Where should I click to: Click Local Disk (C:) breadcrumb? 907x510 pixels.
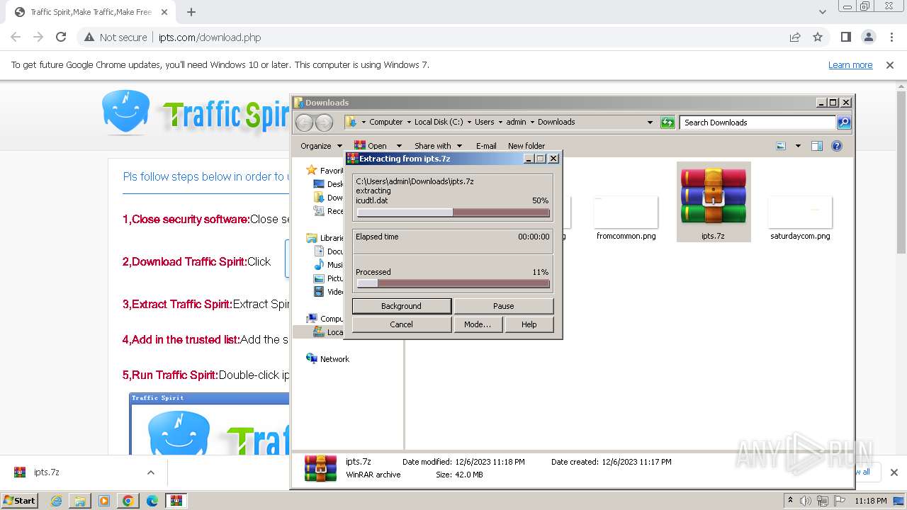click(438, 122)
